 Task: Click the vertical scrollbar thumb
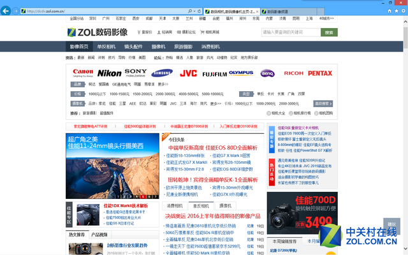click(x=405, y=37)
